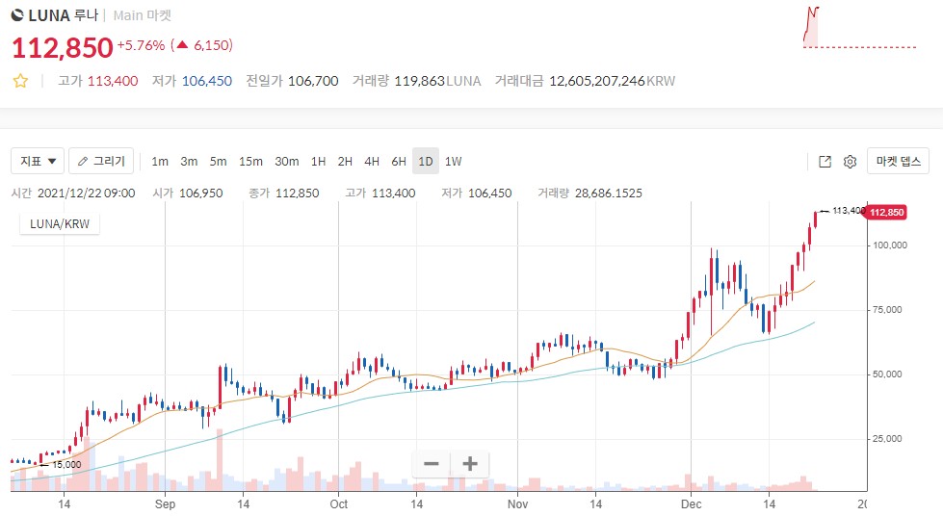943x516 pixels.
Task: Switch to 15m chart interval
Action: pos(250,162)
